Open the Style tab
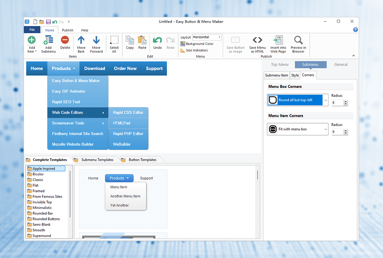The image size is (383, 258). pyautogui.click(x=295, y=75)
